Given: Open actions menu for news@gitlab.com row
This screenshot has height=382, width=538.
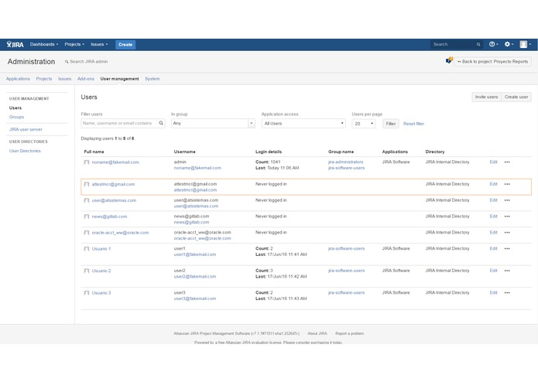Looking at the screenshot, I should [x=507, y=217].
